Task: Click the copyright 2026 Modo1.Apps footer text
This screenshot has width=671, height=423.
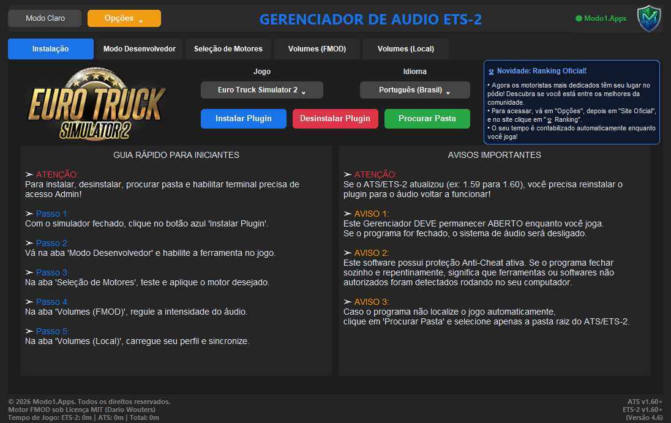Action: [x=89, y=402]
